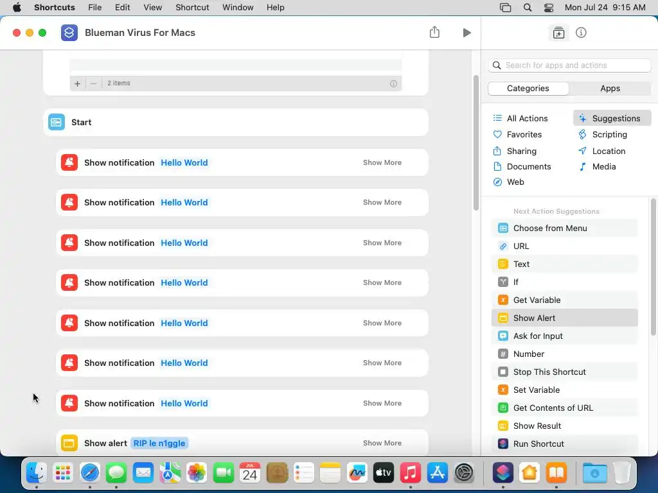This screenshot has width=658, height=493.
Task: Add the URL action suggestion
Action: 564,246
